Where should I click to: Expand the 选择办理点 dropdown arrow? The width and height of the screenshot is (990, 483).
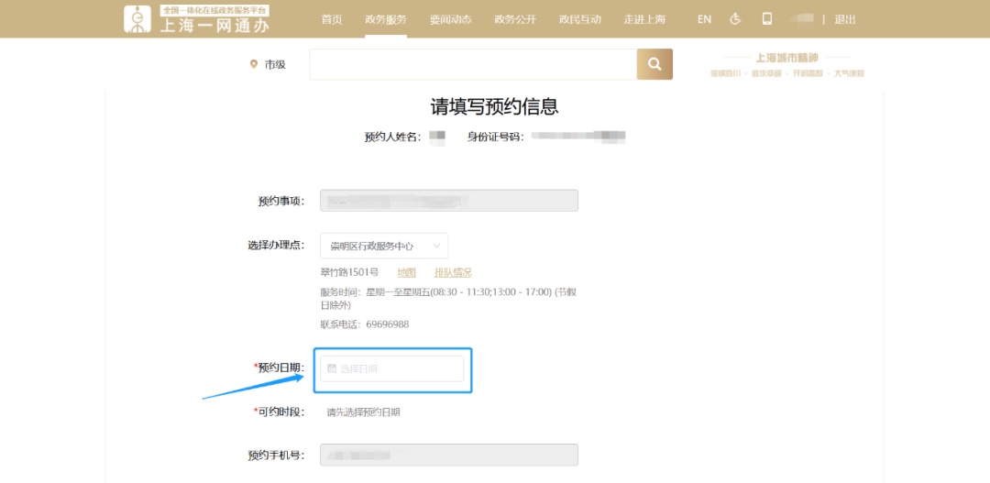pyautogui.click(x=436, y=246)
